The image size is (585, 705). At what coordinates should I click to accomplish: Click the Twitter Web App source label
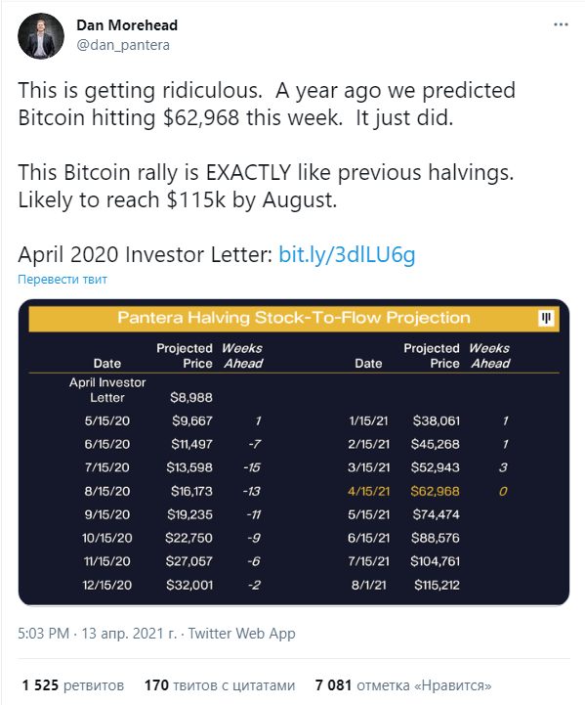click(241, 633)
